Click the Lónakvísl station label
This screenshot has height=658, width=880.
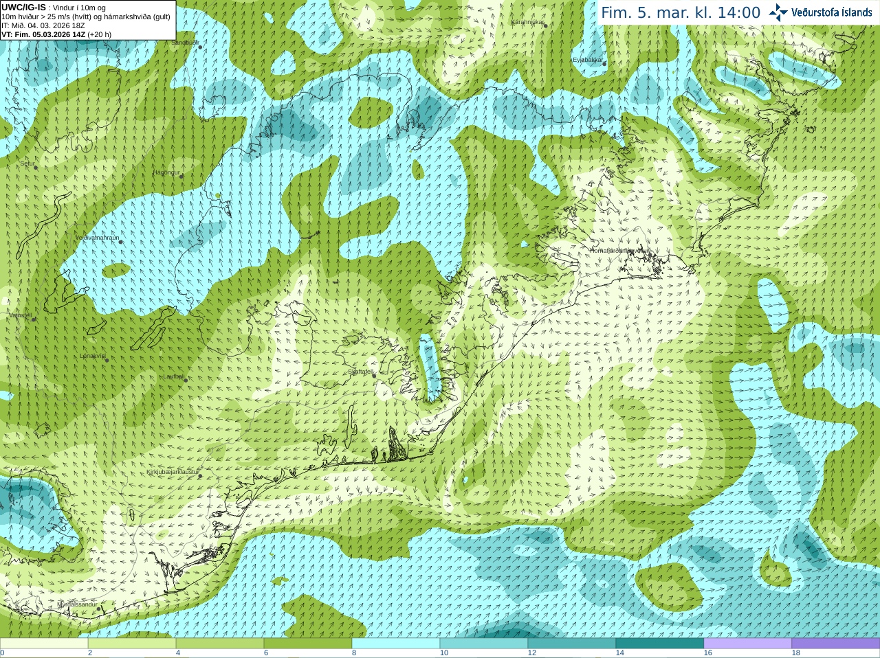(x=93, y=356)
